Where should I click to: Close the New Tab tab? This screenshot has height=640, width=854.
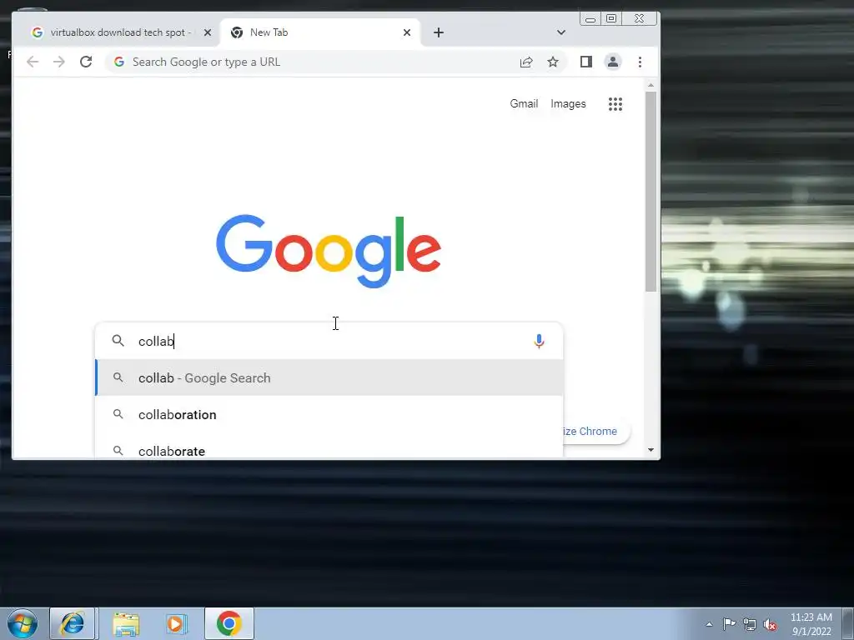[407, 32]
